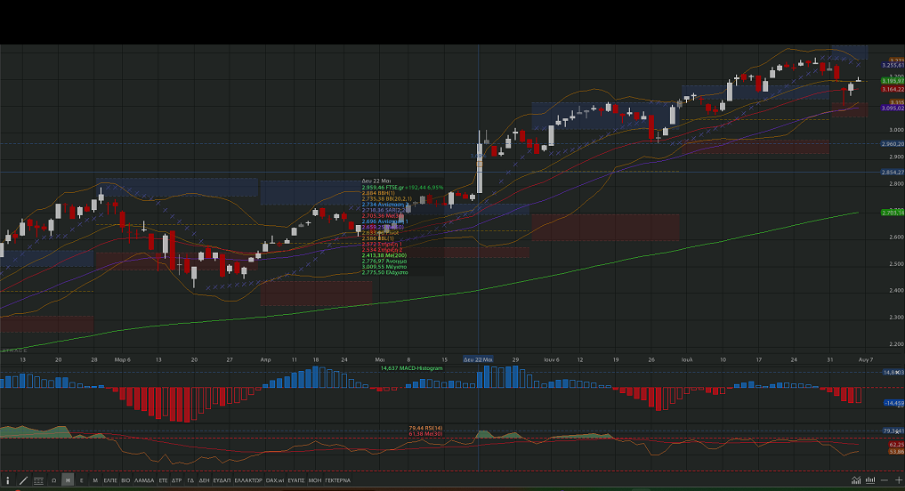Click the 79,44 RSI(14) indicator label

425,429
